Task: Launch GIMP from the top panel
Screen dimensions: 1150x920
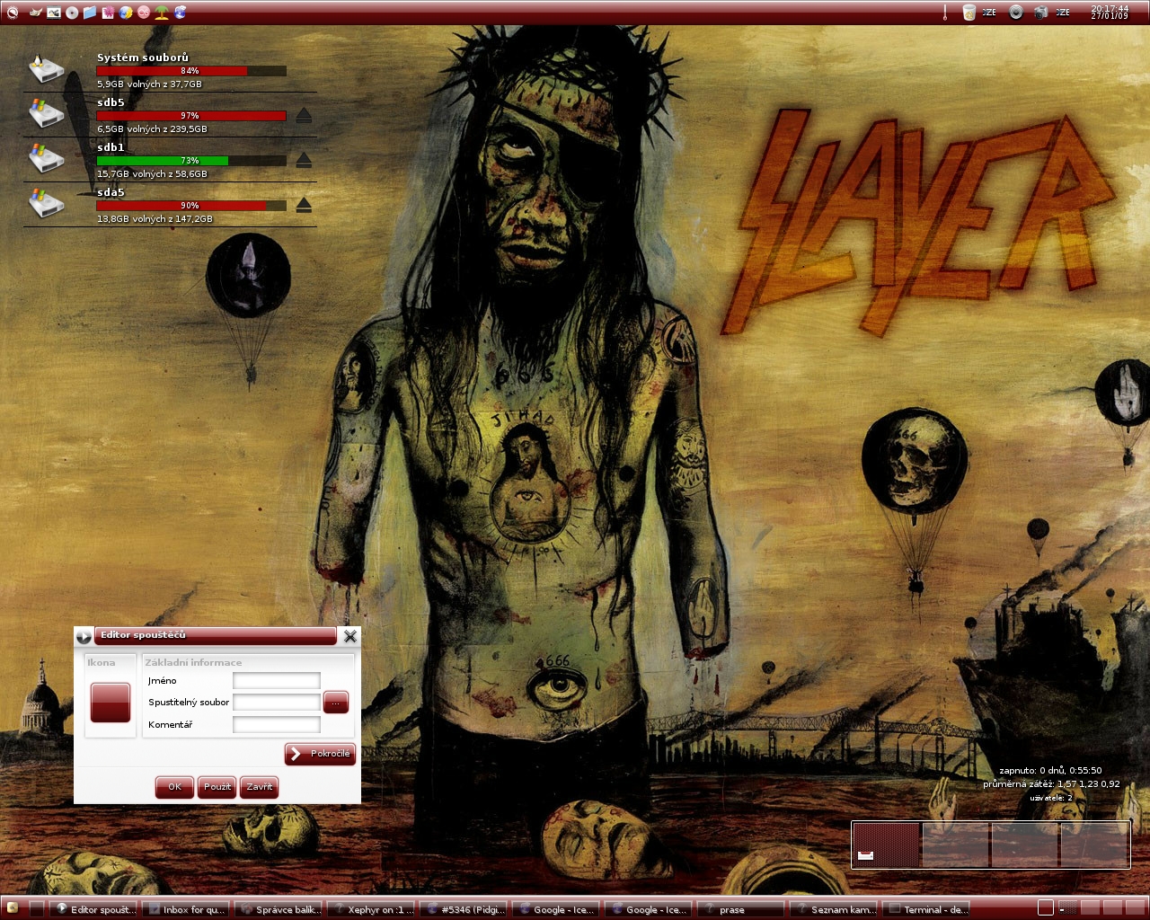Action: [x=35, y=13]
